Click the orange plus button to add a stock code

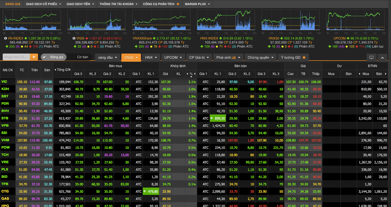[34, 57]
